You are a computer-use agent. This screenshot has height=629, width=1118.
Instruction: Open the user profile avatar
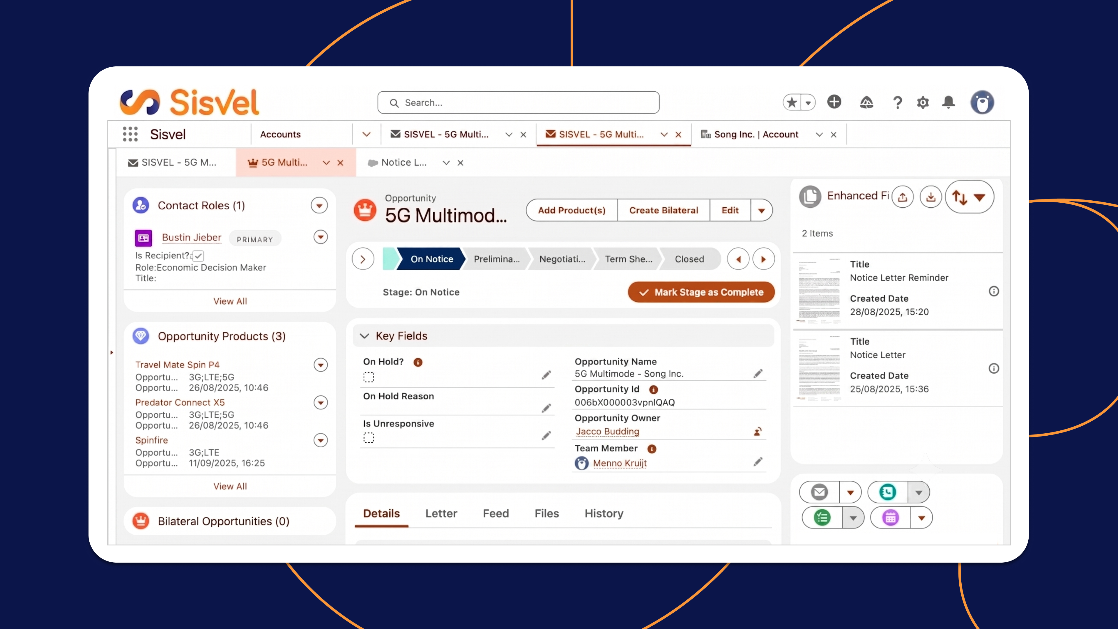982,103
